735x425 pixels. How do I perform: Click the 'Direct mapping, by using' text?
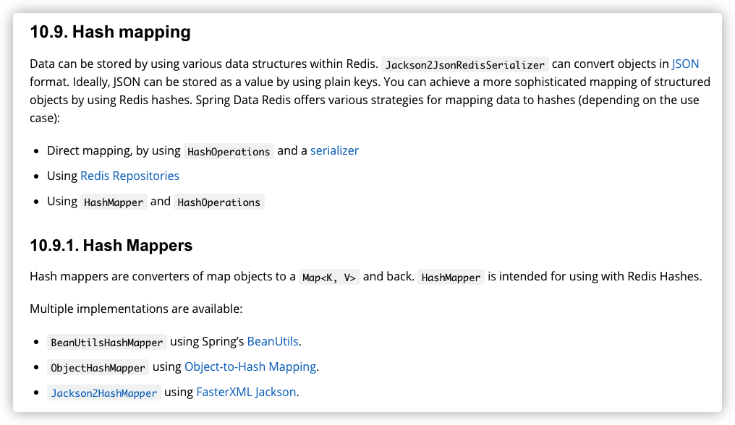coord(114,150)
